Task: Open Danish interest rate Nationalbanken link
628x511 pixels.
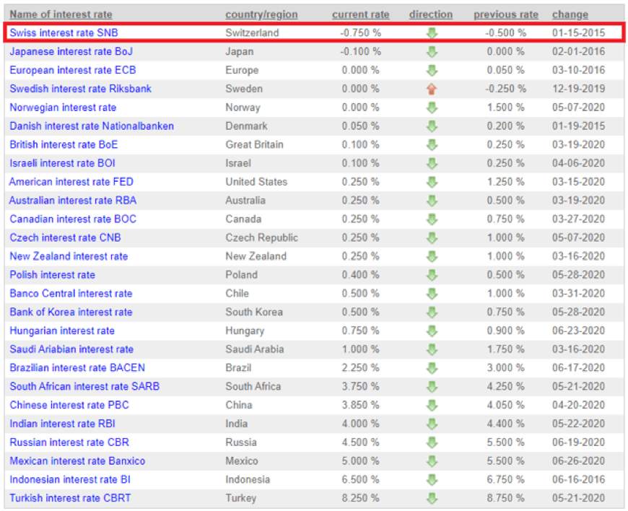Action: click(92, 126)
